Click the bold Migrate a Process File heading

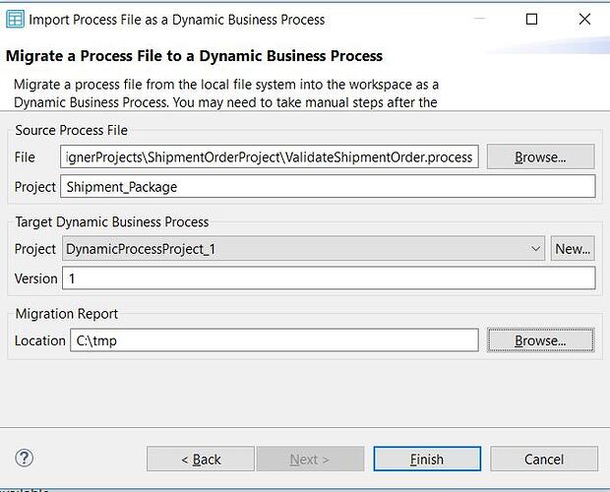(195, 55)
